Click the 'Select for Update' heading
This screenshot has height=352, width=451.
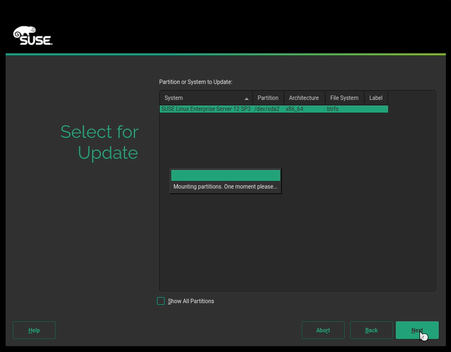click(100, 142)
